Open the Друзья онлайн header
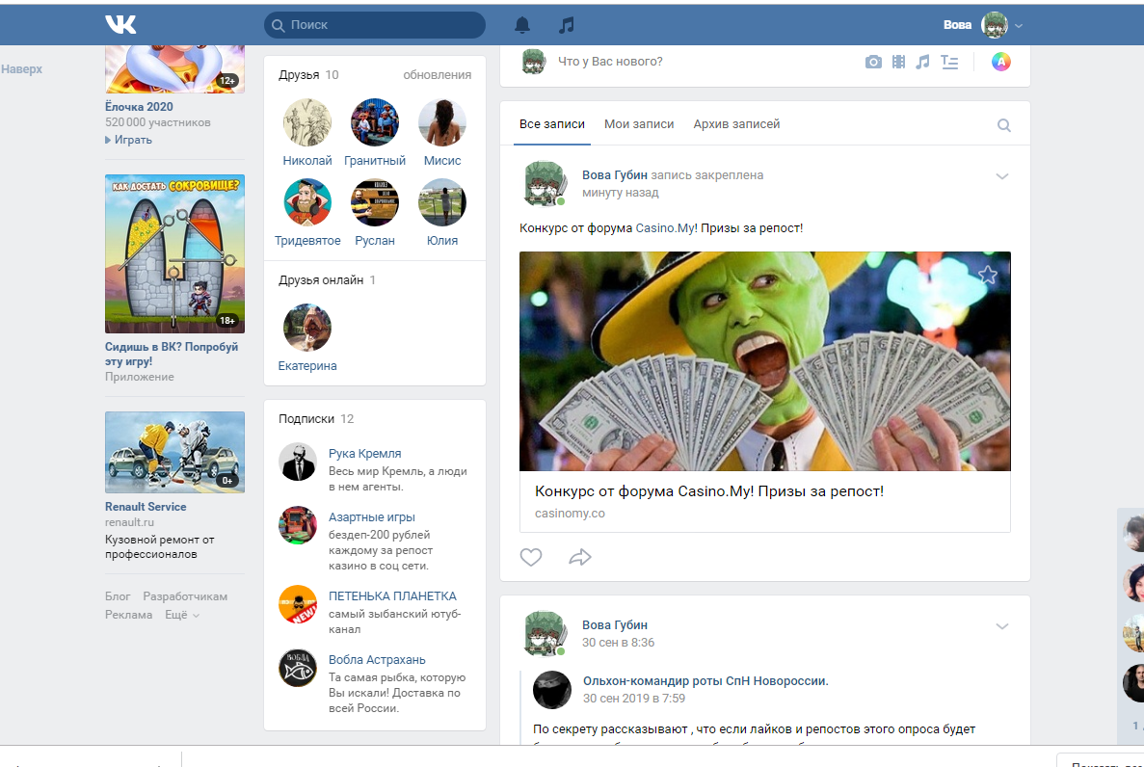This screenshot has height=767, width=1144. 327,280
